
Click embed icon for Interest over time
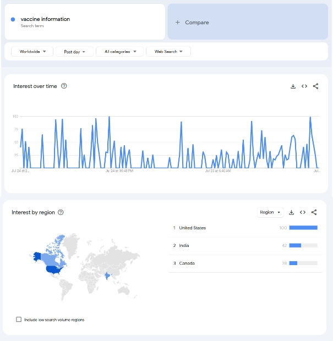304,86
